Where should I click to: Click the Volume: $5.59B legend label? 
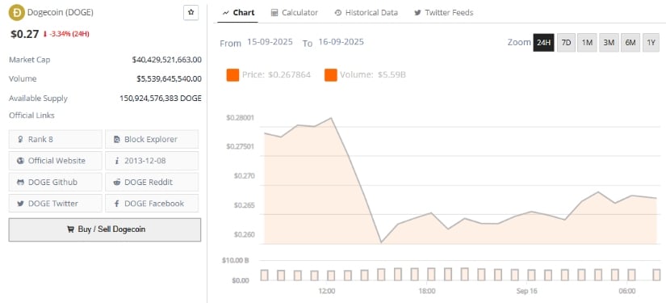pyautogui.click(x=373, y=75)
